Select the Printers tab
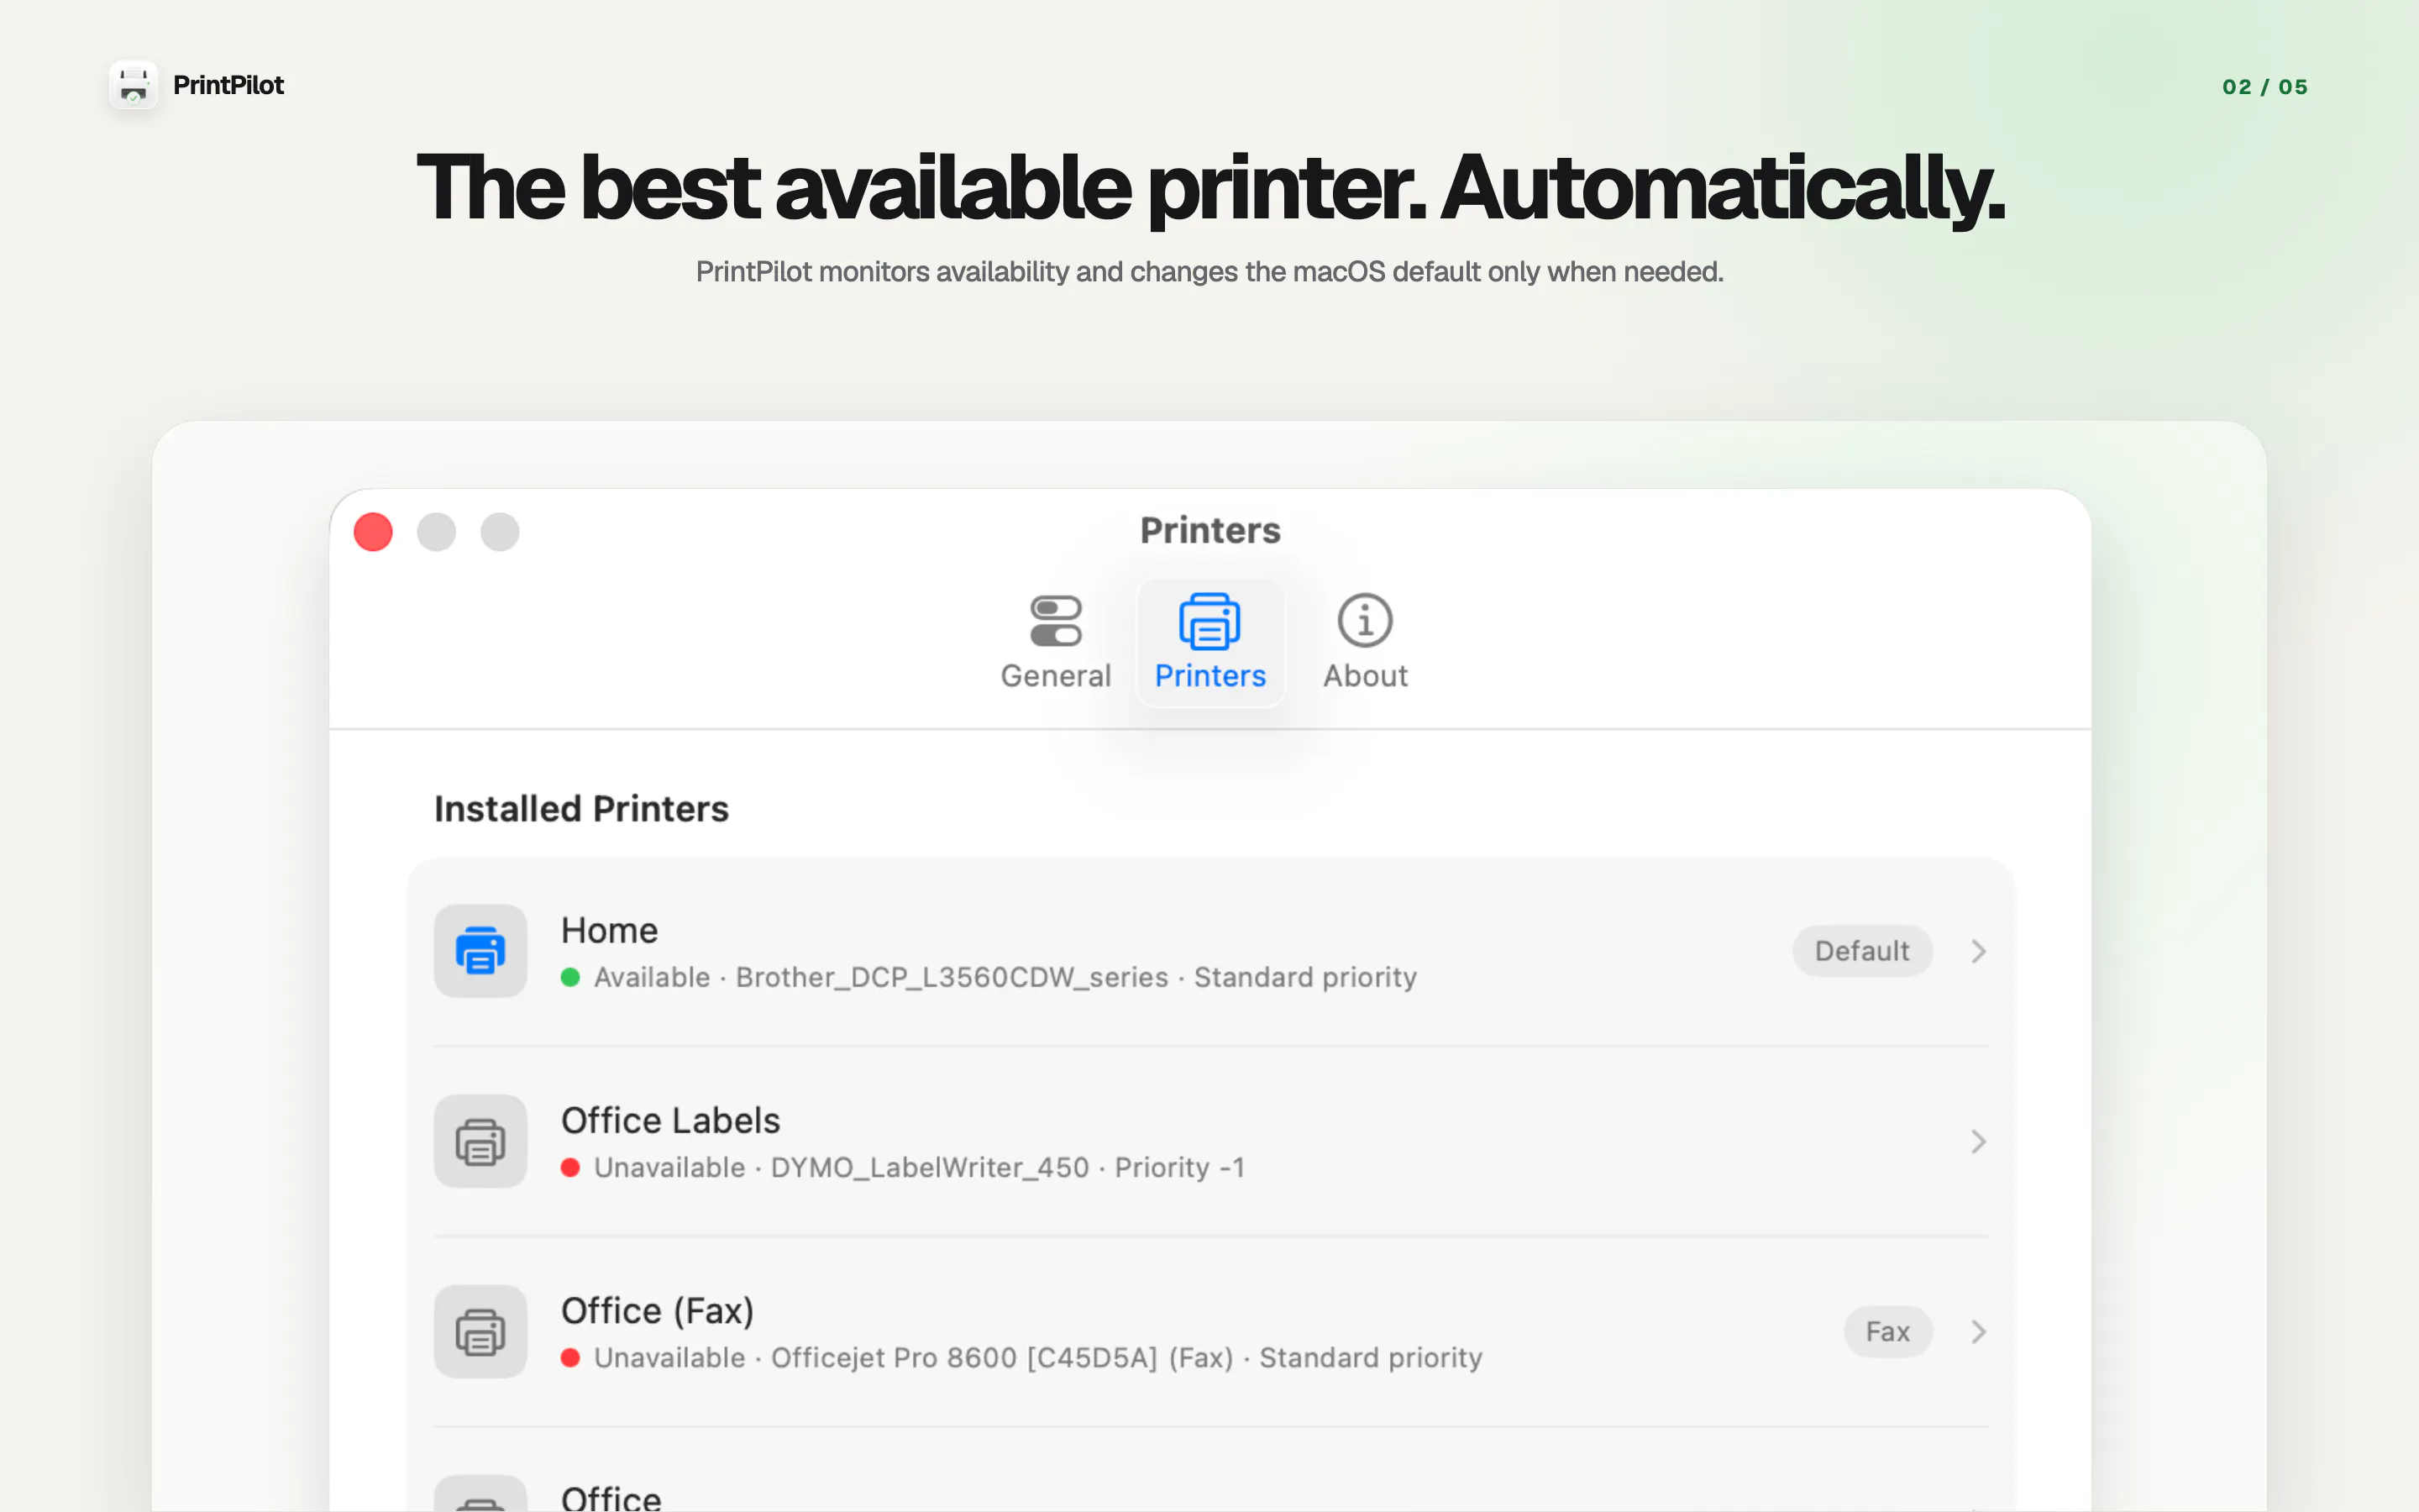 (x=1209, y=642)
